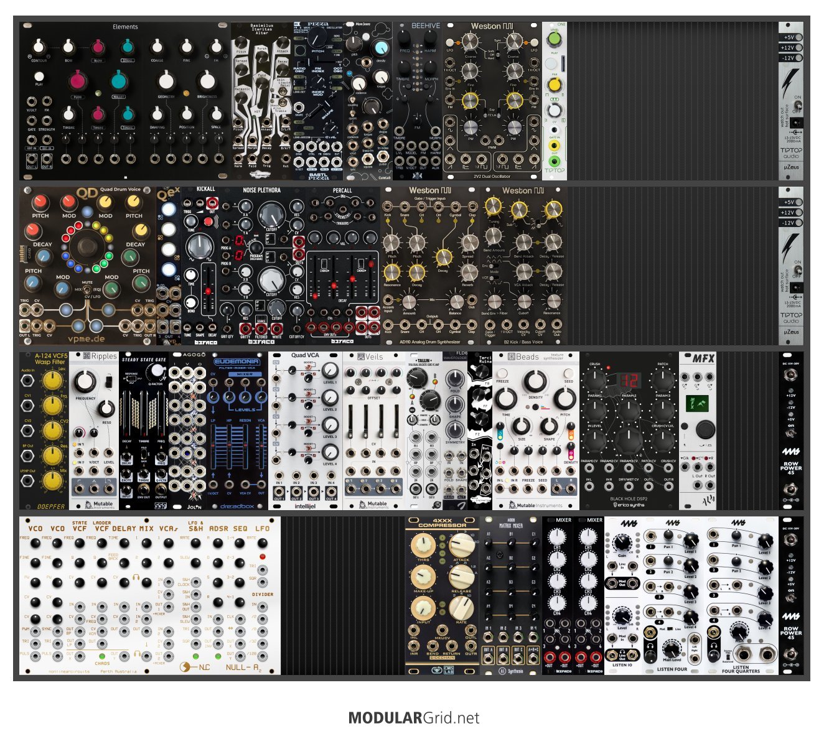The height and width of the screenshot is (731, 829).
Task: Click the blue density knob on Mom Jeans
Action: point(379,47)
